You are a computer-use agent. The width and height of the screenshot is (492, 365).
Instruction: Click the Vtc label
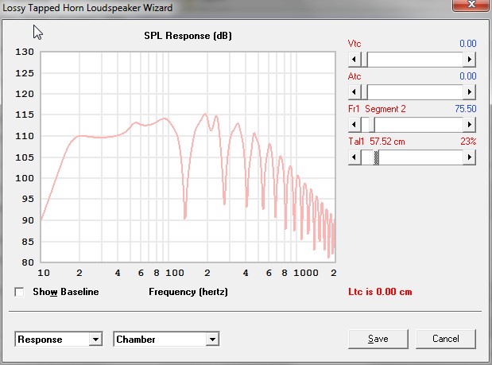tap(354, 44)
